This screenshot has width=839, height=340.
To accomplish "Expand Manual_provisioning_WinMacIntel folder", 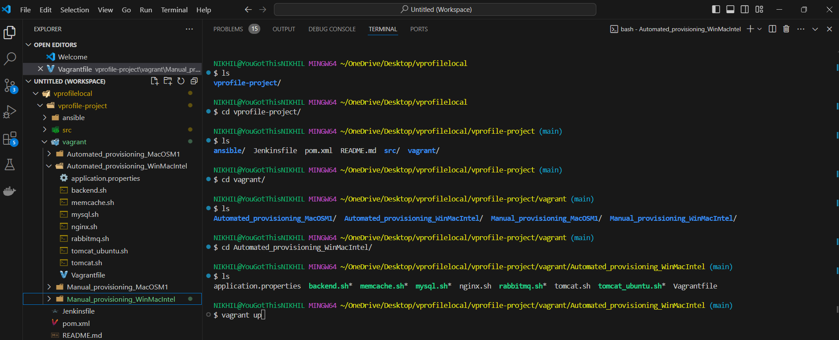I will click(x=49, y=299).
